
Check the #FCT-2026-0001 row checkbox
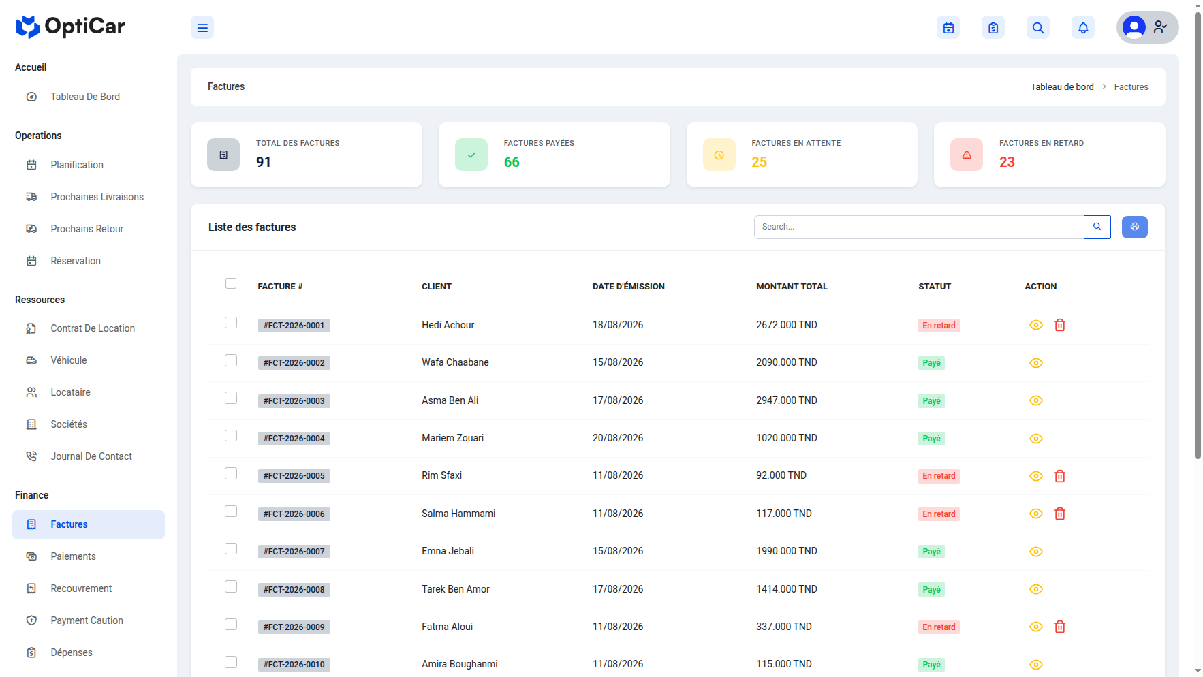(x=231, y=322)
